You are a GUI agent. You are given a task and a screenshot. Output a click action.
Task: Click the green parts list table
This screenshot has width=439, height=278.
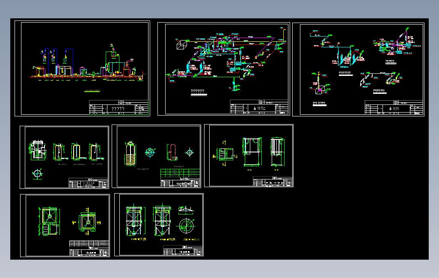[x=180, y=173]
